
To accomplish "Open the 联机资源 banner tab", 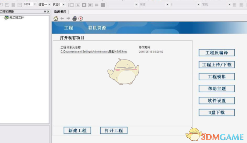I will [x=97, y=28].
